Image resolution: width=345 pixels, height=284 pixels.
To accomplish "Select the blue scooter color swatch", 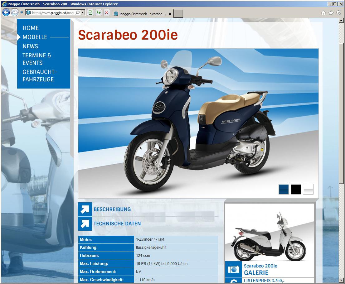I will [284, 189].
